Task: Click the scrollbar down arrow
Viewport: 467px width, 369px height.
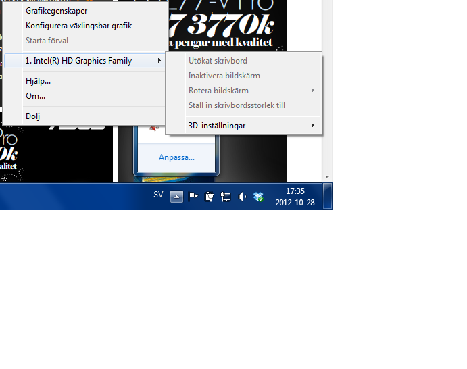Action: point(327,177)
